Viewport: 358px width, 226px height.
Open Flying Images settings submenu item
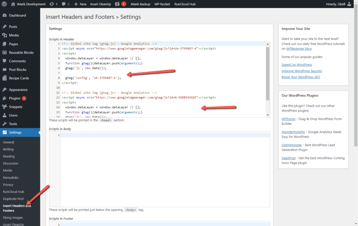[13, 218]
